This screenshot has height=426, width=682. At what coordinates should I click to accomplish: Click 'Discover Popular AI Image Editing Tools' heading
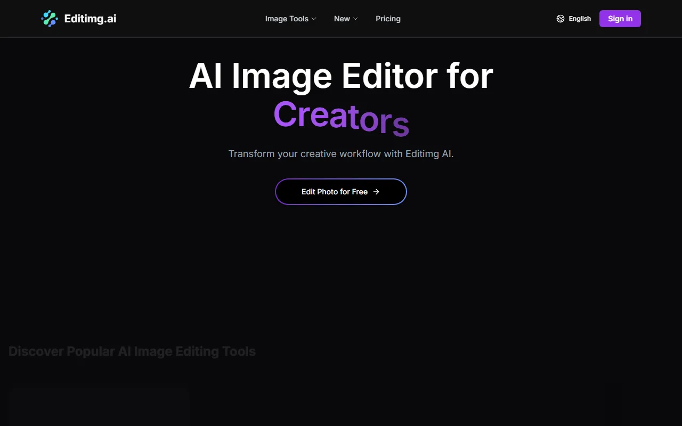point(132,351)
